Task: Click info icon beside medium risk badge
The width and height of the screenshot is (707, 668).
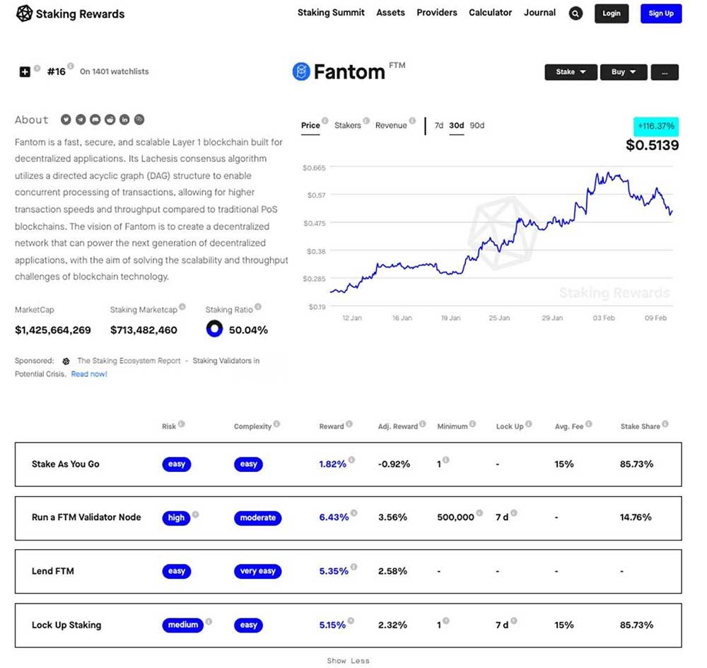Action: pos(209,621)
